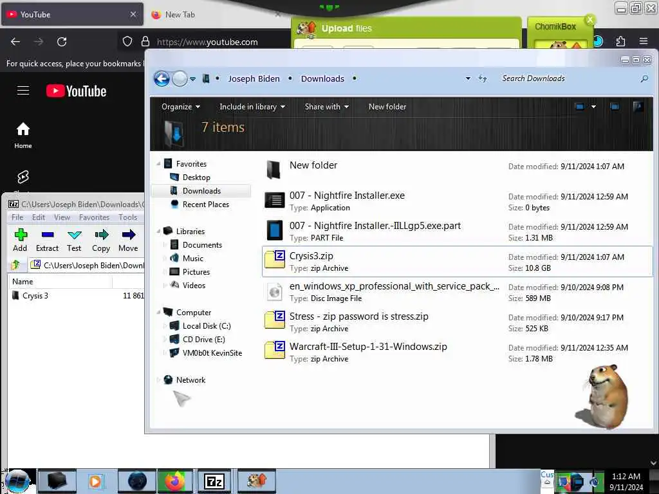Collapse the Favorites tree group
The height and width of the screenshot is (494, 659).
point(159,163)
